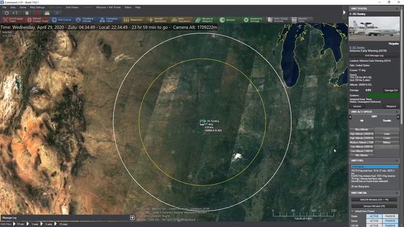The width and height of the screenshot is (404, 227).
Task: Open Unit / Group Doctrine toolbar button
Action: (278, 20)
